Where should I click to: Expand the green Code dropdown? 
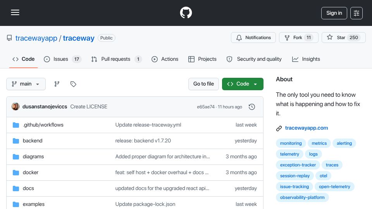pyautogui.click(x=243, y=84)
